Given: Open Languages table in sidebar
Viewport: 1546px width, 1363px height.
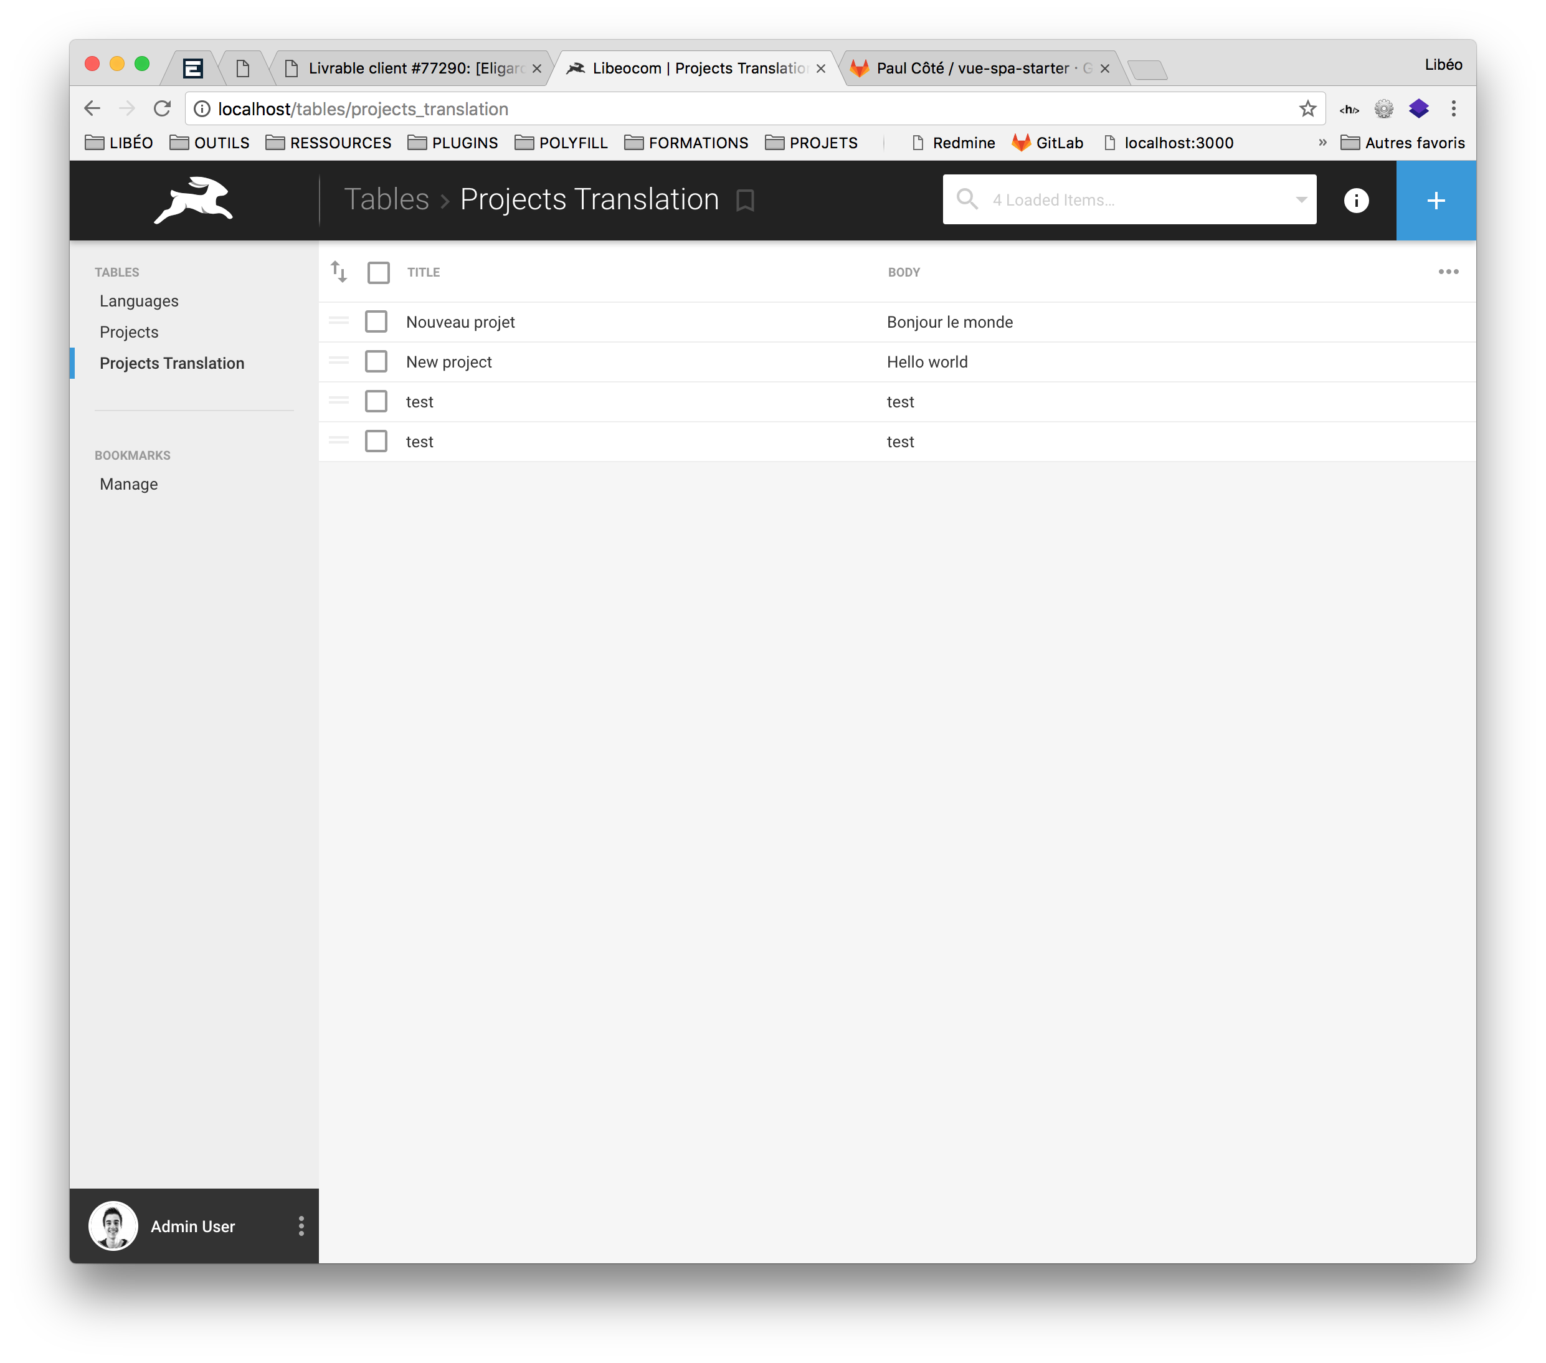Looking at the screenshot, I should point(139,301).
